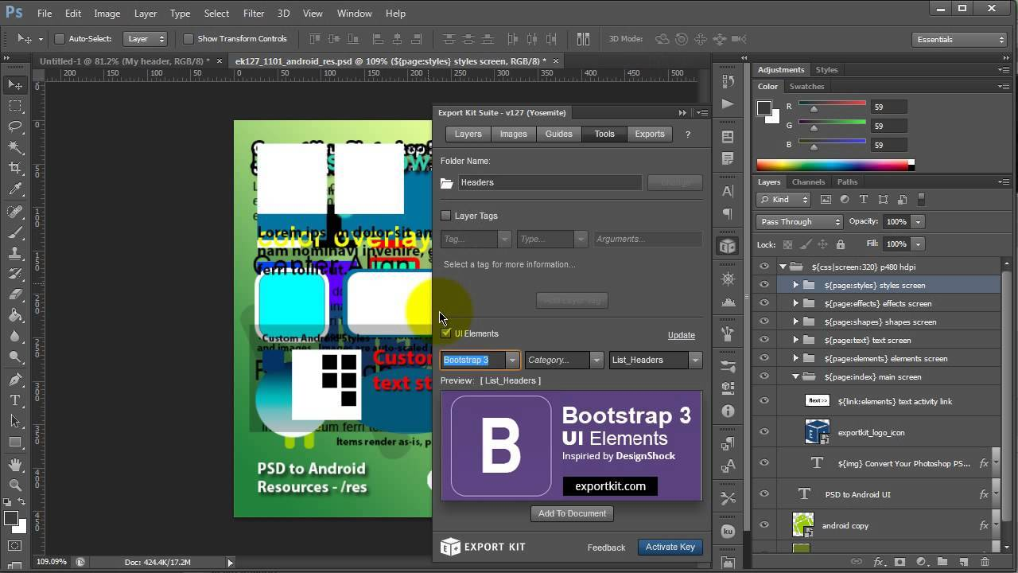
Task: Collapse the main screen layer group
Action: [x=795, y=376]
